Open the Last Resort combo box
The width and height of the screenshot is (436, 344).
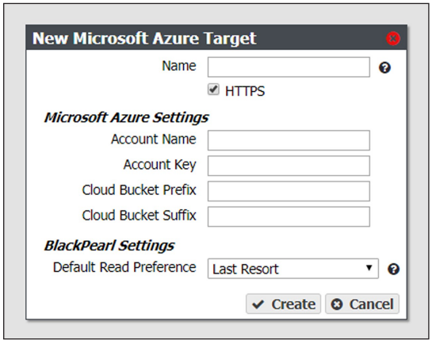293,269
